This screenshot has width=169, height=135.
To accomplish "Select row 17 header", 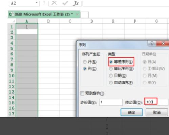I will pyautogui.click(x=12, y=114).
